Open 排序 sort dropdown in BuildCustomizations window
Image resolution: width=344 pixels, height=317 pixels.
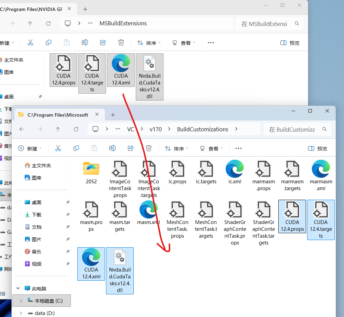176,148
